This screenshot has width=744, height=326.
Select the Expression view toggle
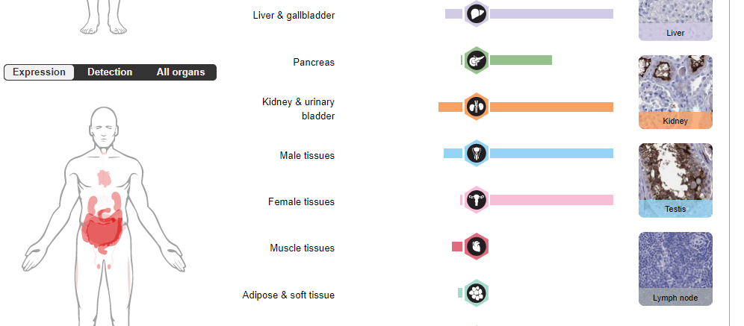coord(39,72)
